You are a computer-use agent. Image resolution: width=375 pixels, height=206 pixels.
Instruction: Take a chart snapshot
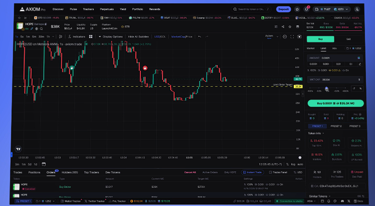point(299,37)
